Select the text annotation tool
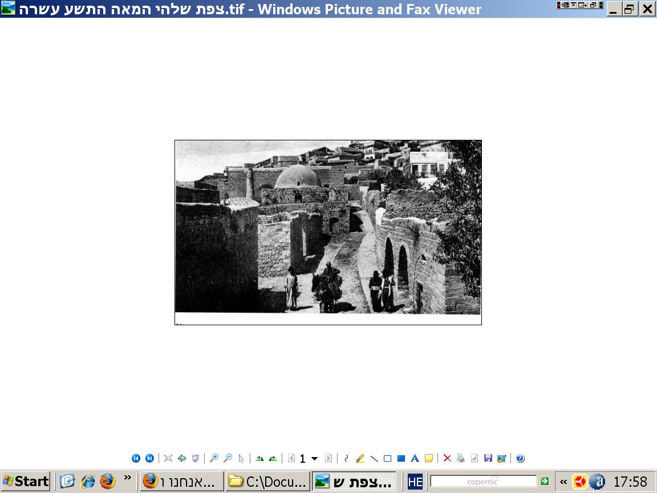The image size is (657, 493). 415,458
